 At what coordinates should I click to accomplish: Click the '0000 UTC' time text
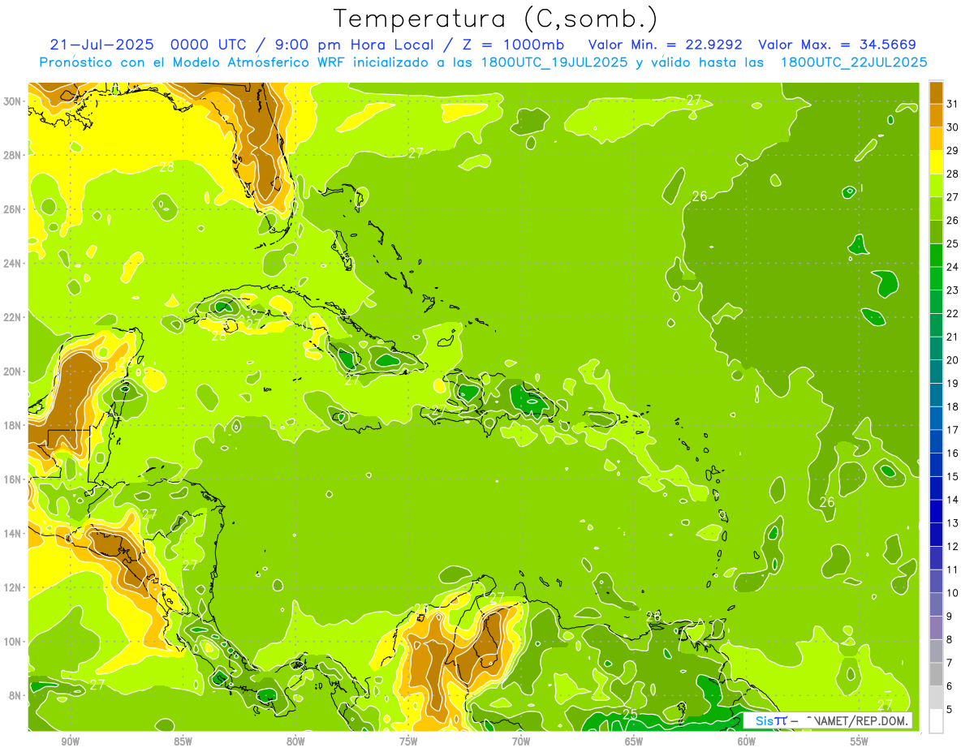tap(209, 45)
